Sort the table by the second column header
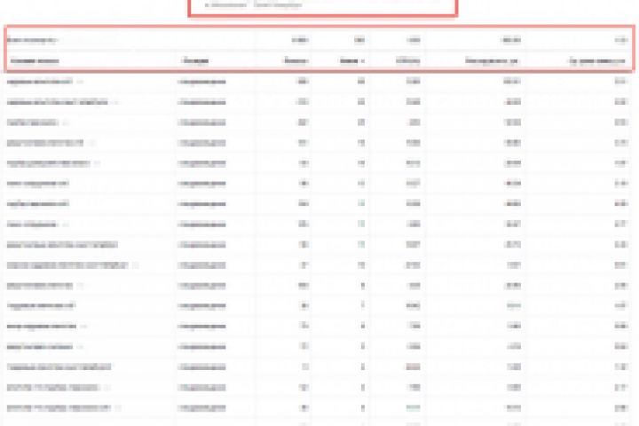The height and width of the screenshot is (426, 639). point(195,60)
